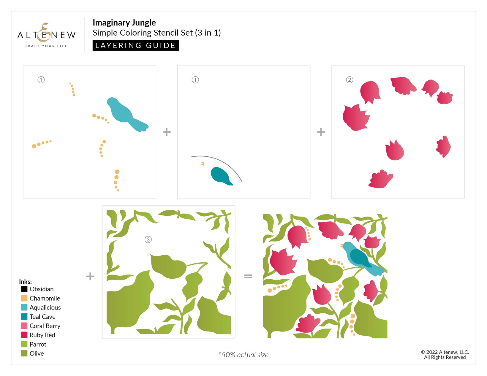
Task: Pick the Olive ink swatch
Action: click(x=24, y=353)
